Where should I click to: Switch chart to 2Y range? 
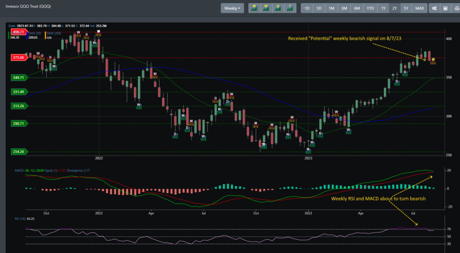pyautogui.click(x=395, y=8)
